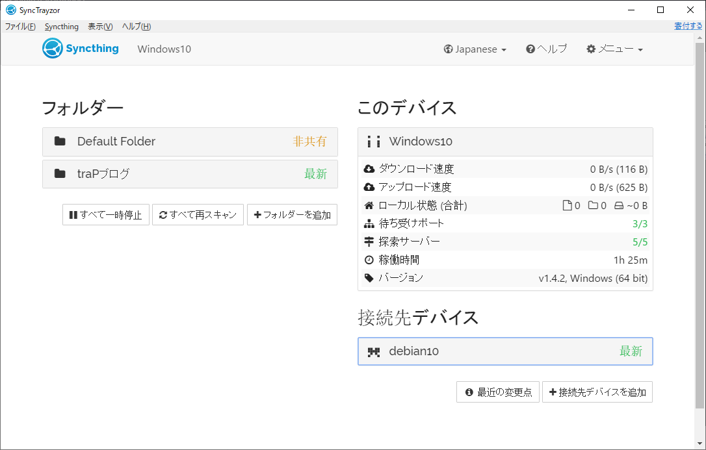
Task: Click the Windows10 device identicon
Action: 373,142
